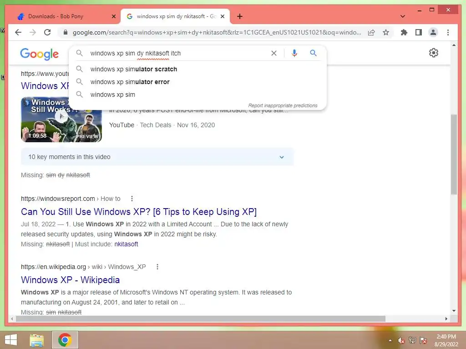
Task: Share this page with the share icon
Action: click(371, 32)
